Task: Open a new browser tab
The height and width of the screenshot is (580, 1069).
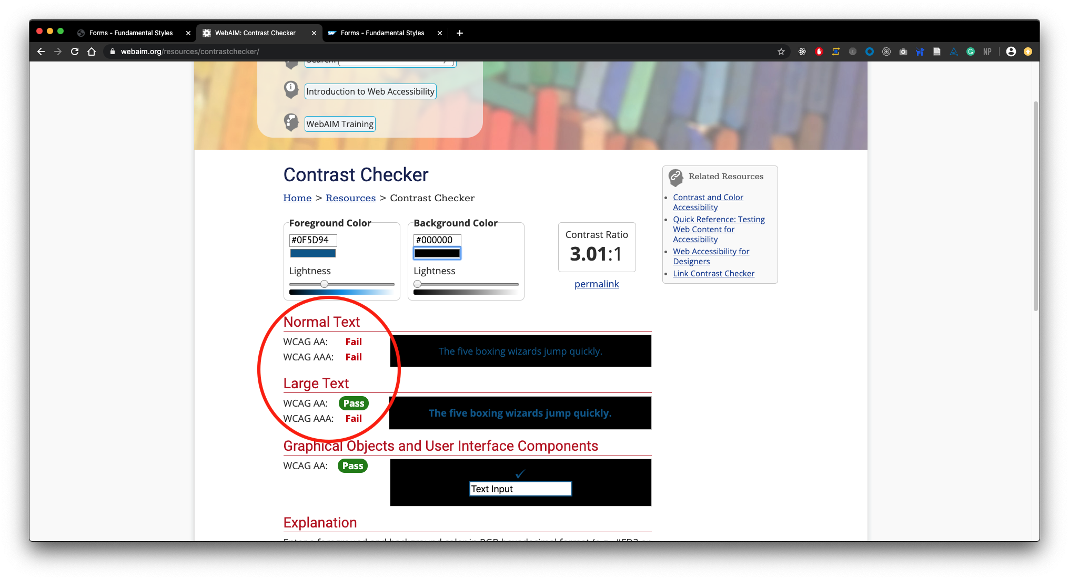Action: click(459, 33)
